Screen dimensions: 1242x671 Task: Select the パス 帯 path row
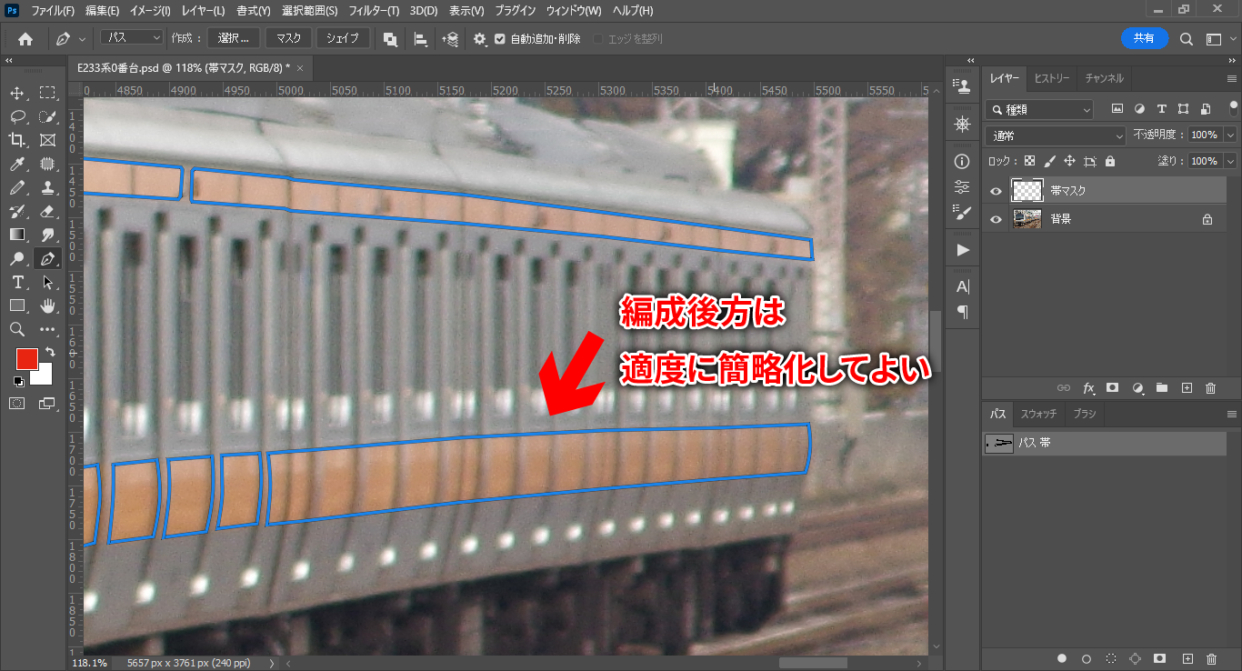[x=1104, y=444]
